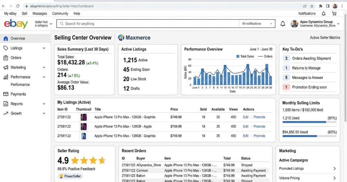The image size is (347, 182).
Task: Click the $94,850.50 Used progress bar
Action: (309, 136)
